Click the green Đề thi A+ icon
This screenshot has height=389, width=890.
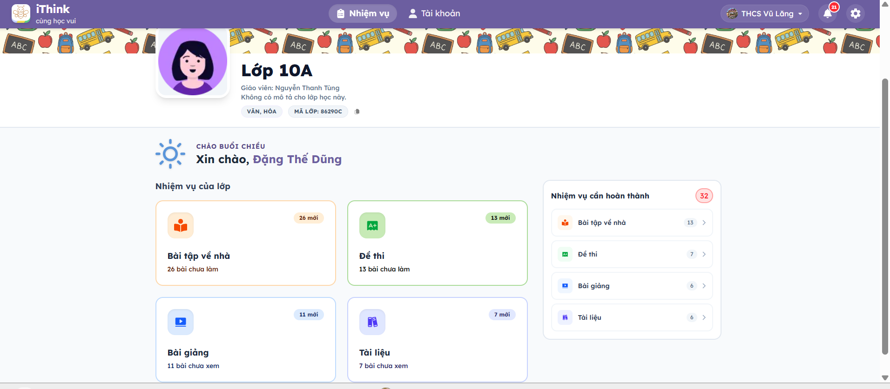372,226
